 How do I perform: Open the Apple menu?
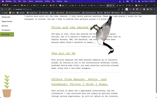[3, 1]
